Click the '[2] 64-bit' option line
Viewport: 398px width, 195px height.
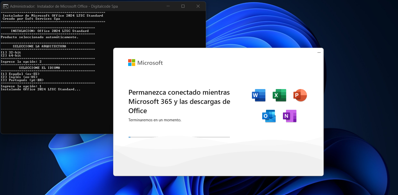point(11,56)
